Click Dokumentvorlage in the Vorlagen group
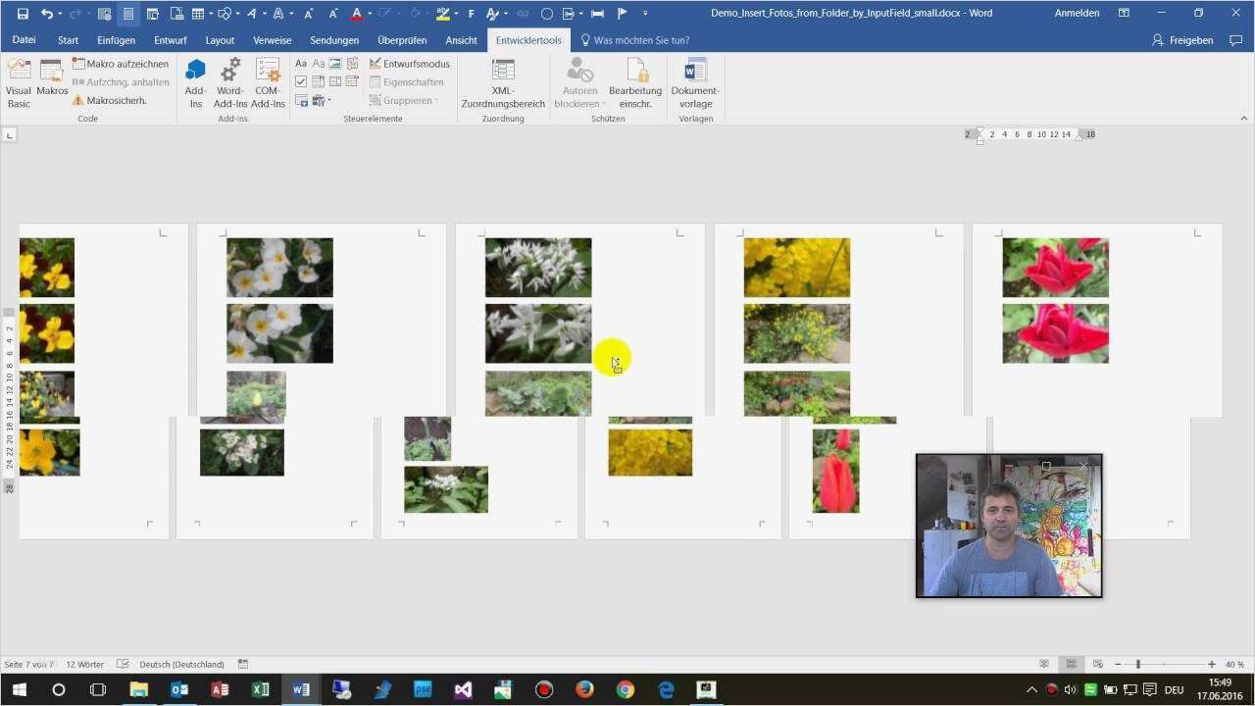The height and width of the screenshot is (706, 1255). [695, 83]
